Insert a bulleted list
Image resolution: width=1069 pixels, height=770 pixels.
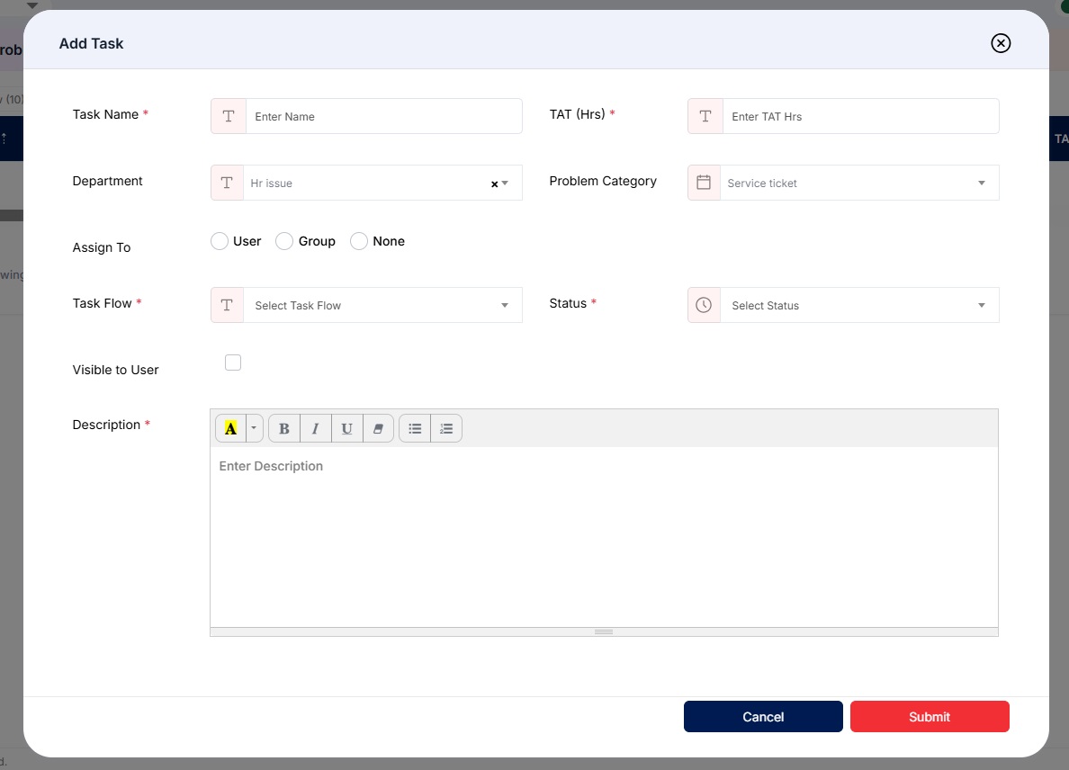[x=415, y=428]
